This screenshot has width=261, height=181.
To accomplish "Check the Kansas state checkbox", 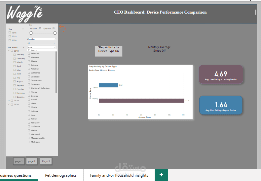I will [x=29, y=119].
